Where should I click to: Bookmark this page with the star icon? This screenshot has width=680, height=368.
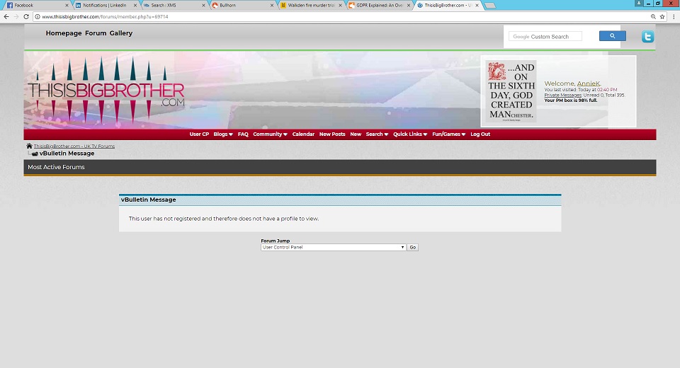[662, 16]
